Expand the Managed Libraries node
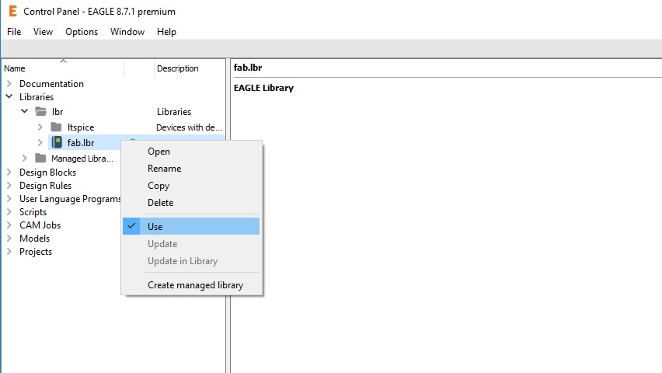Image resolution: width=662 pixels, height=373 pixels. (x=25, y=158)
